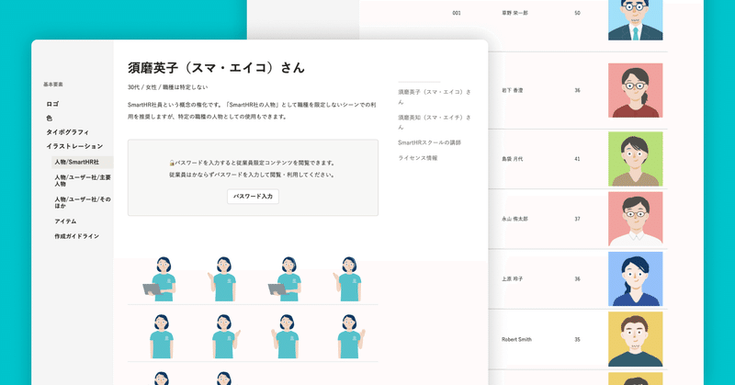Open the SmartHRスクールの講師 contents link
The height and width of the screenshot is (385, 735).
pyautogui.click(x=429, y=142)
